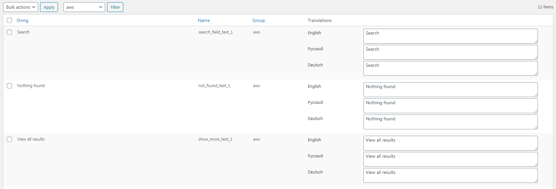Check the Search string row checkbox

coord(9,32)
